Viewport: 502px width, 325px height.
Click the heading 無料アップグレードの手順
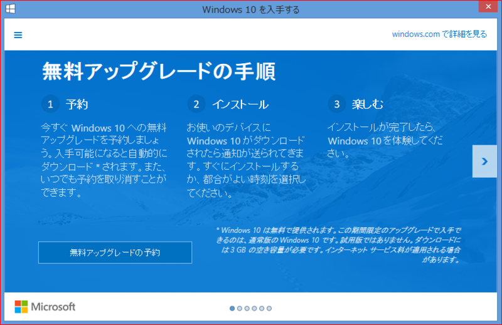pyautogui.click(x=159, y=71)
